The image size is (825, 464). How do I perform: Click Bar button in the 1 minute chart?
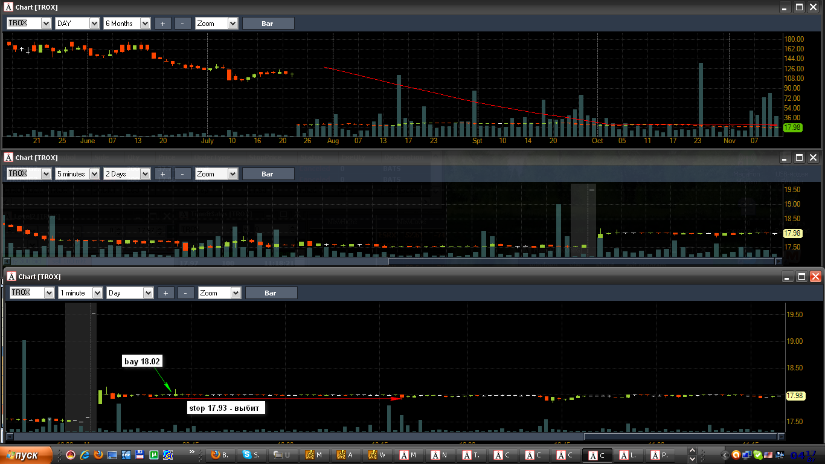pyautogui.click(x=271, y=293)
